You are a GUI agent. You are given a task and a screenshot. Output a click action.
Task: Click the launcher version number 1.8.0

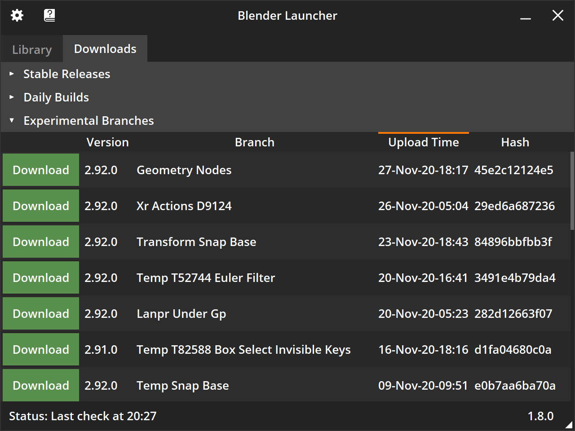pyautogui.click(x=540, y=416)
